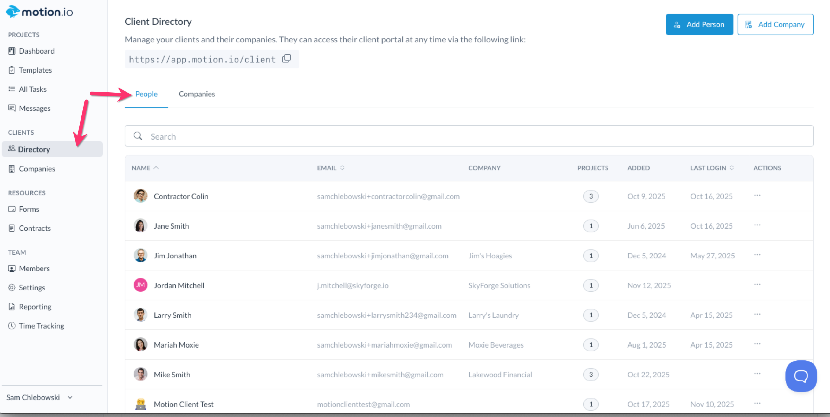Screen dimensions: 830x417
Task: Open Settings from team menu
Action: tap(32, 287)
